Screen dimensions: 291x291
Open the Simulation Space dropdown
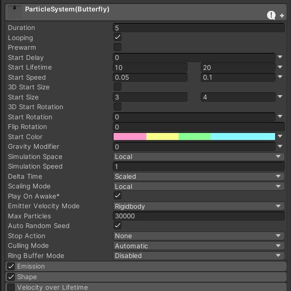click(x=198, y=157)
